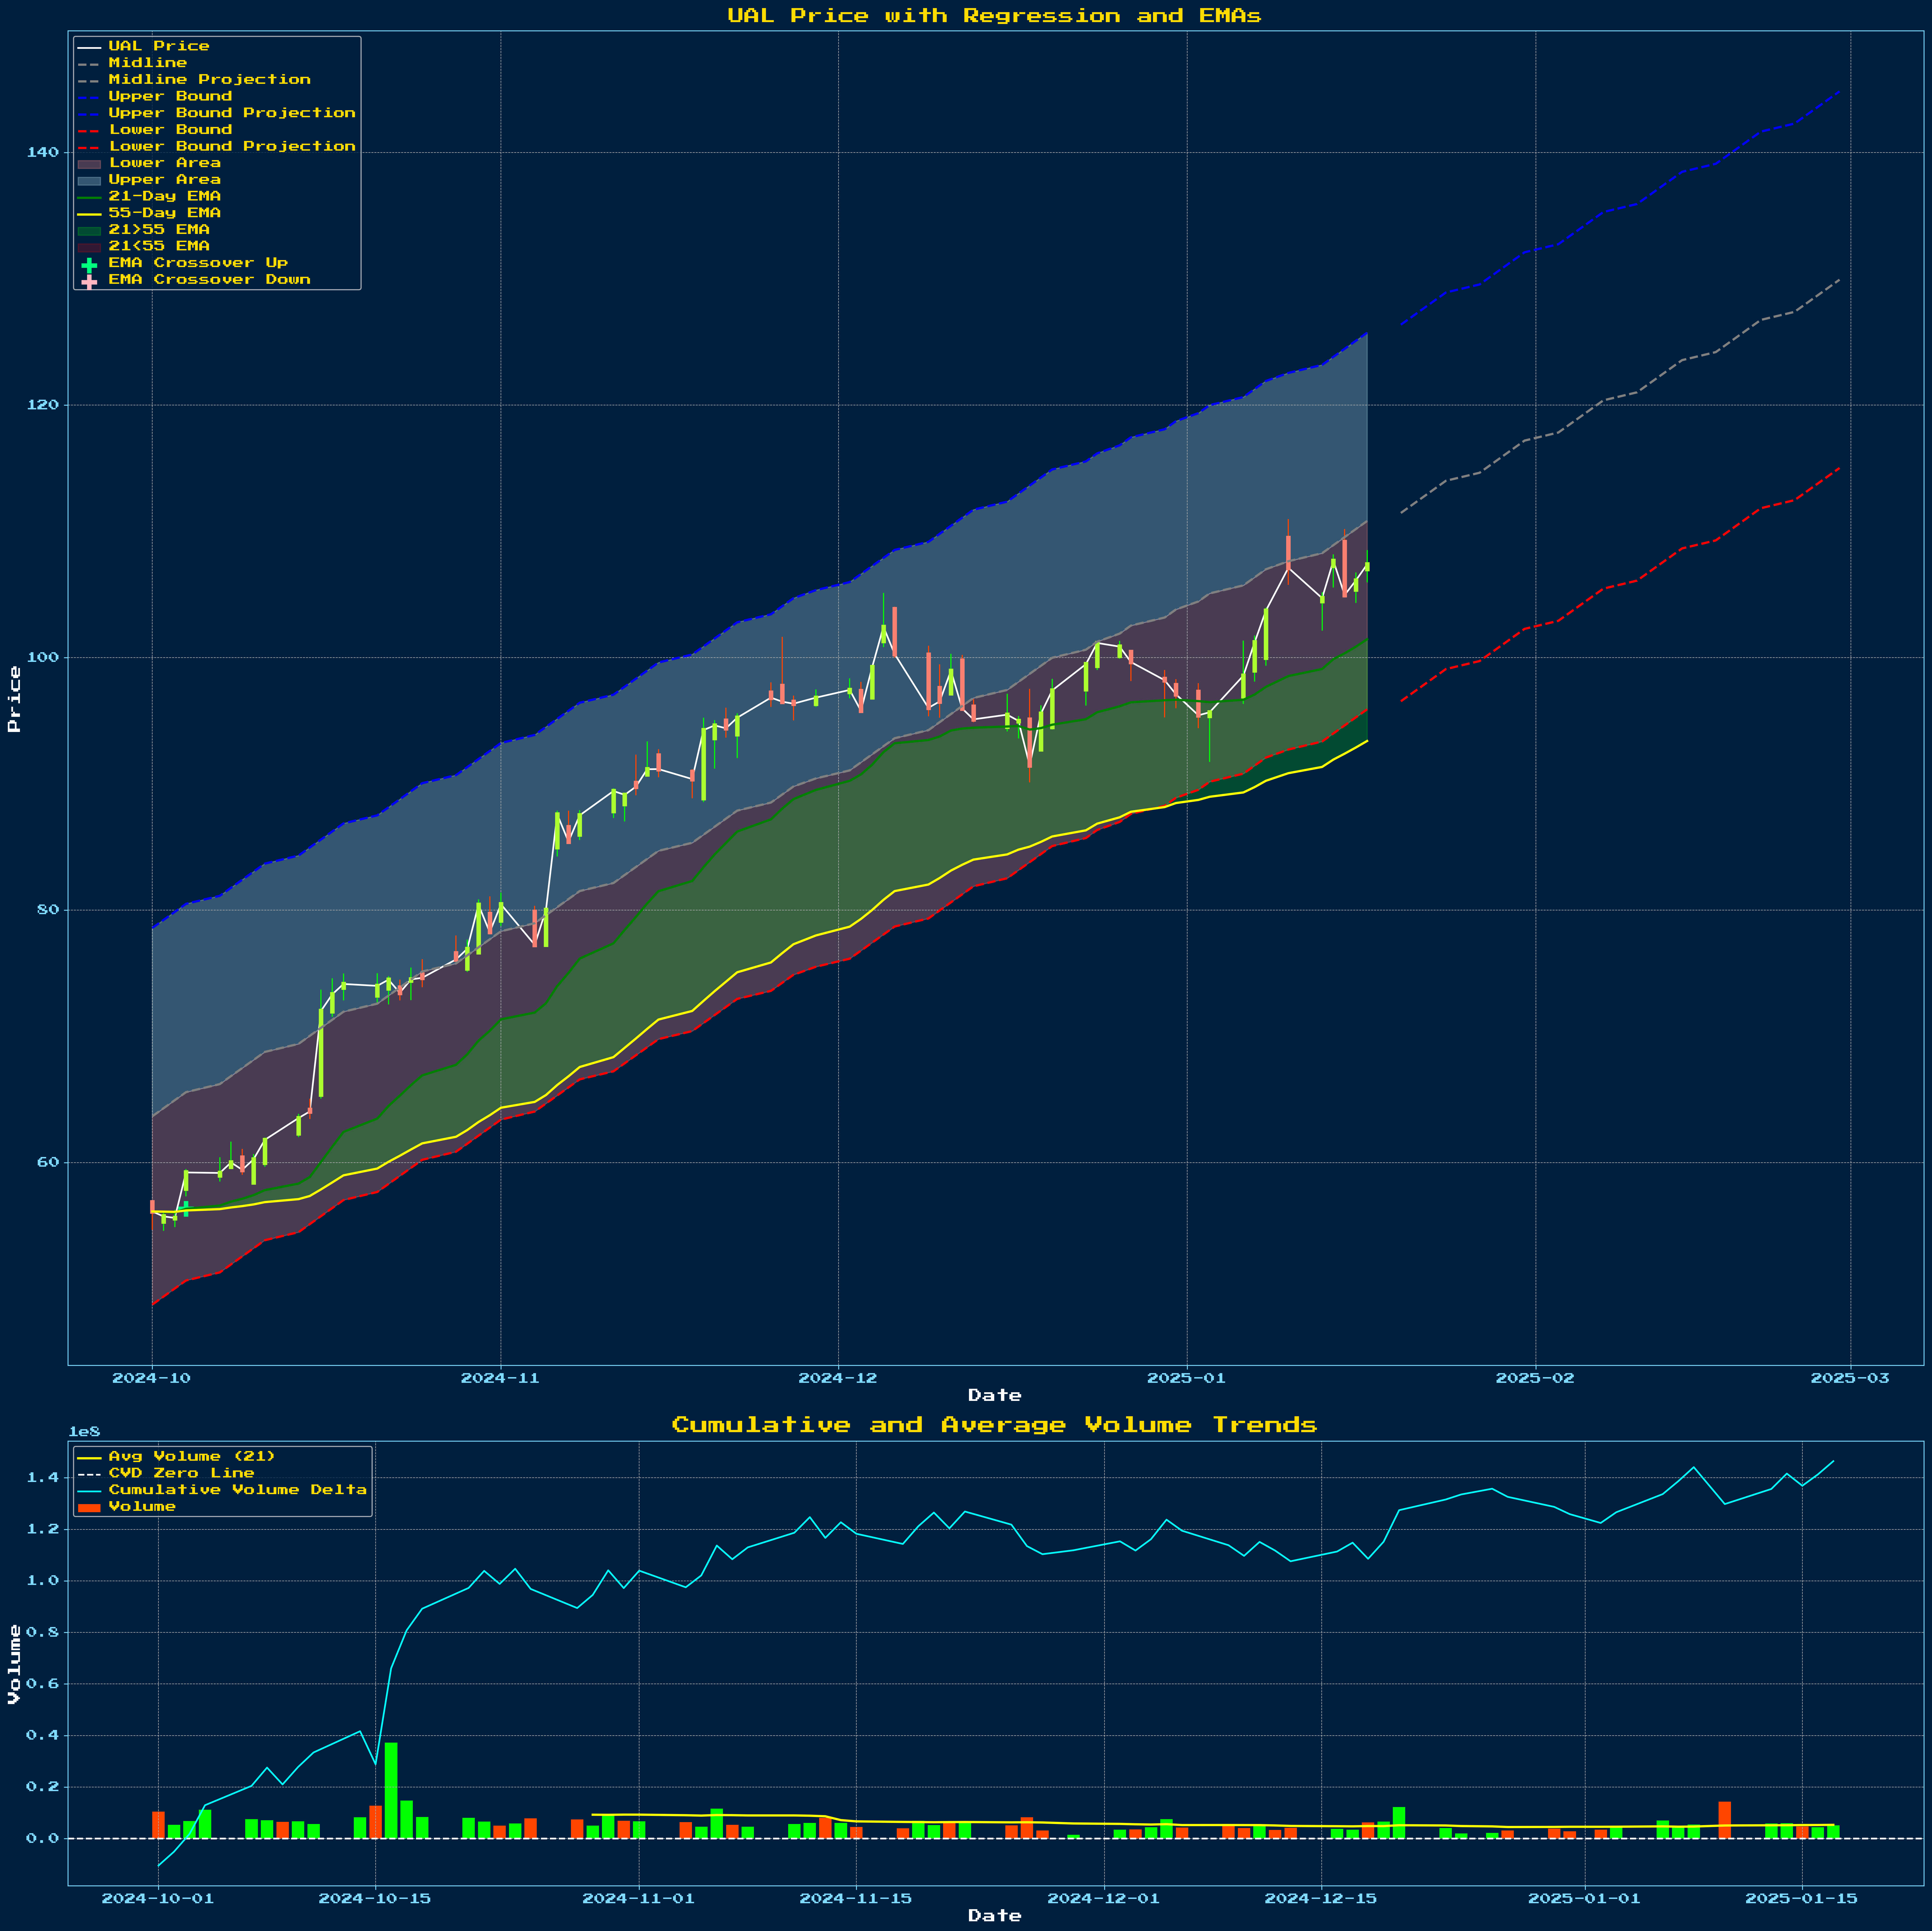Click the tallest green volume bar in mid-October
Image resolution: width=1932 pixels, height=1931 pixels.
[x=391, y=1790]
